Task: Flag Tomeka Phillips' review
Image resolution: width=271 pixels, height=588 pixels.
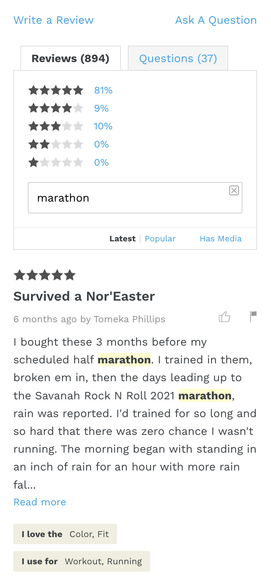Action: coord(253,316)
